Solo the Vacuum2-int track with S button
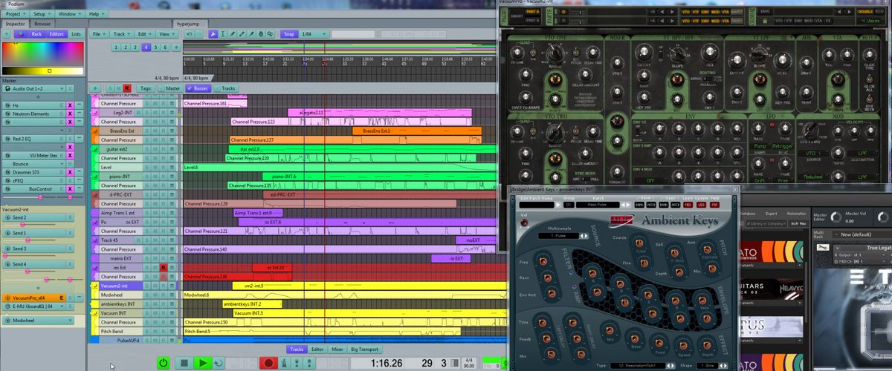 pyautogui.click(x=147, y=286)
